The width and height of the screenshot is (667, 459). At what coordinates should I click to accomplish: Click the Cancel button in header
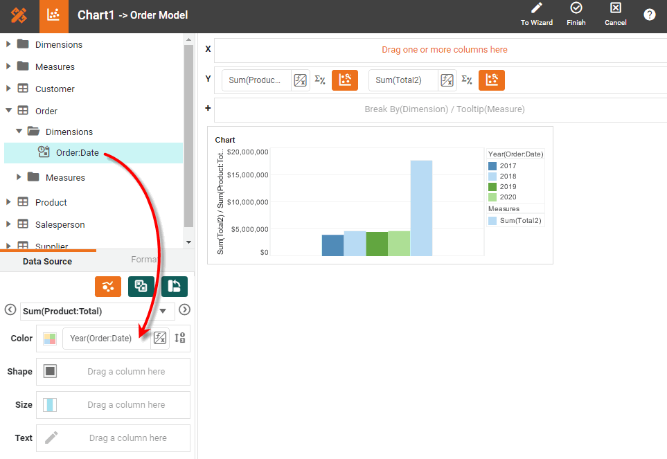point(615,9)
